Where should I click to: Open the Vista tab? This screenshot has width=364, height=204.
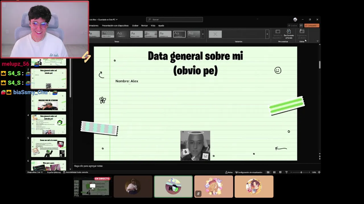point(153,25)
